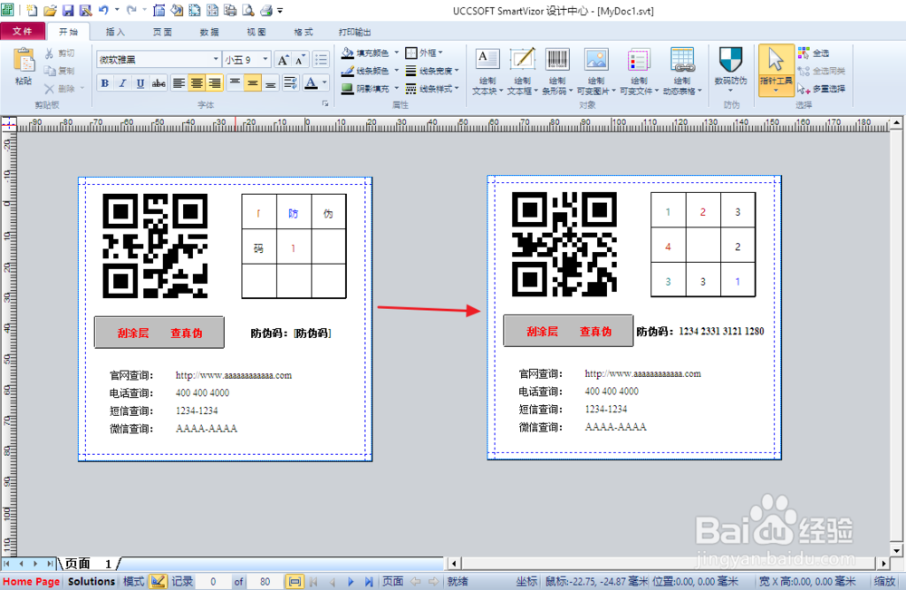Click the Home Page link in status bar
This screenshot has width=906, height=590.
point(31,581)
